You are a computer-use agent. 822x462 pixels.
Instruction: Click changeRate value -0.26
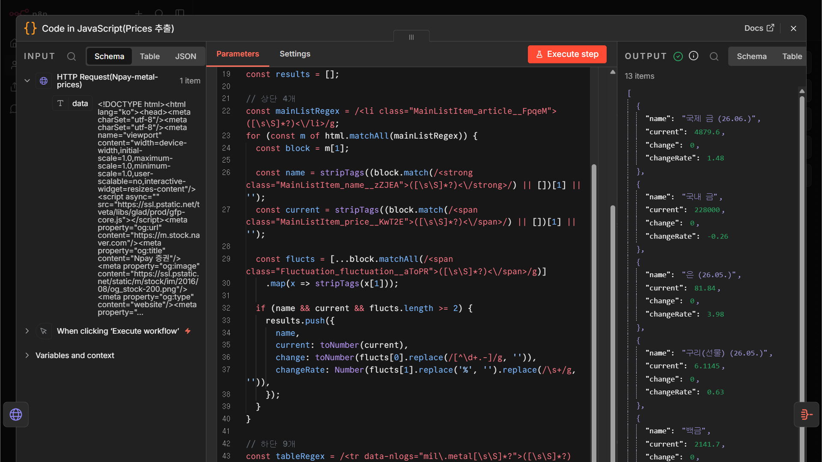[717, 237]
